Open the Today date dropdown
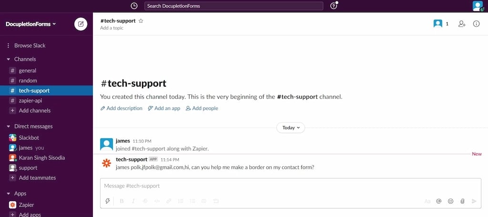 coord(291,128)
